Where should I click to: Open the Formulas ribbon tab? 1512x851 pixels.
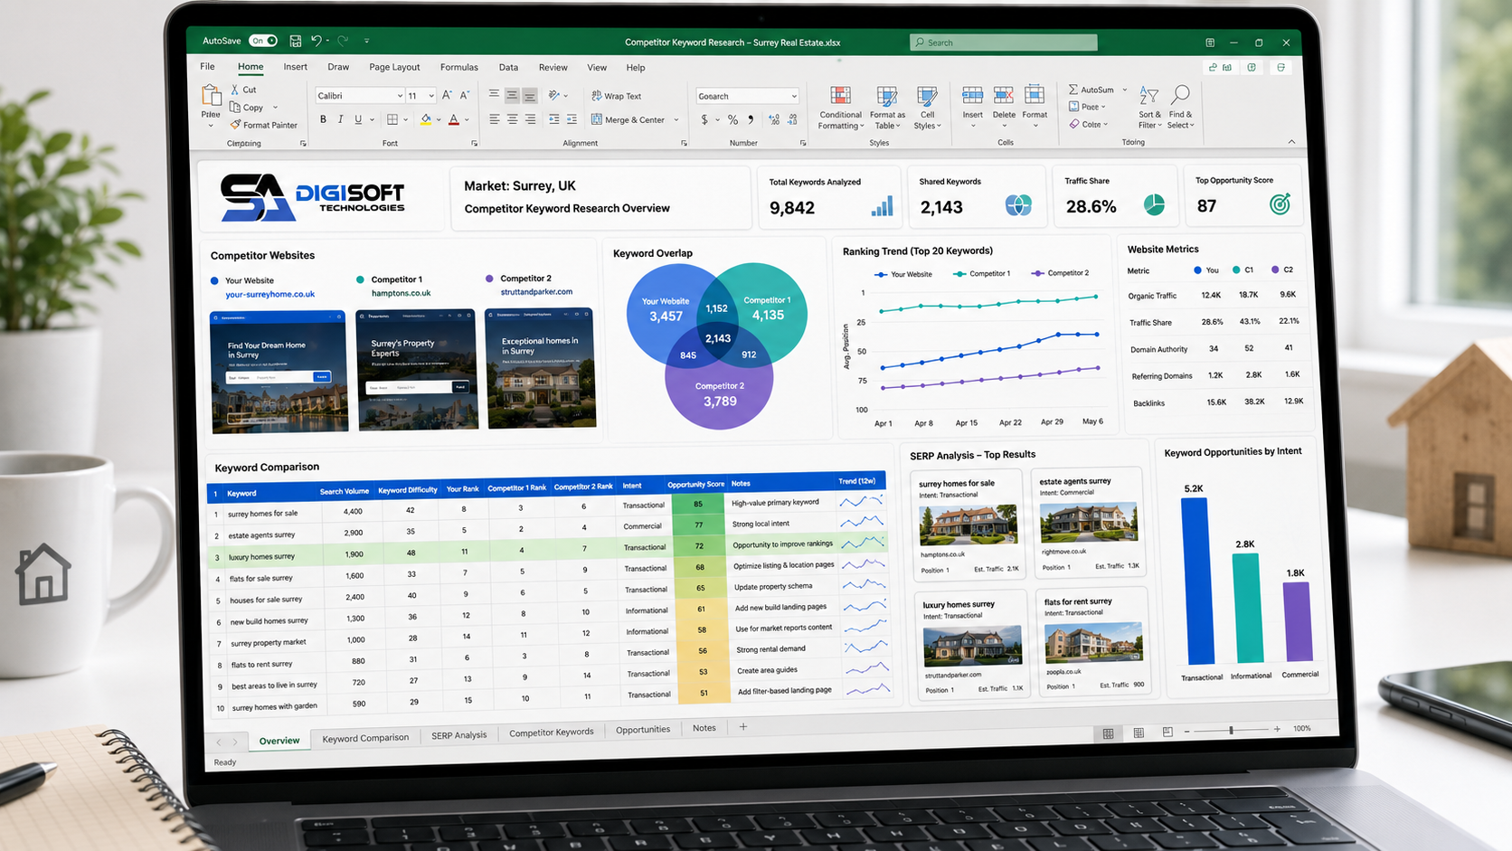(458, 67)
